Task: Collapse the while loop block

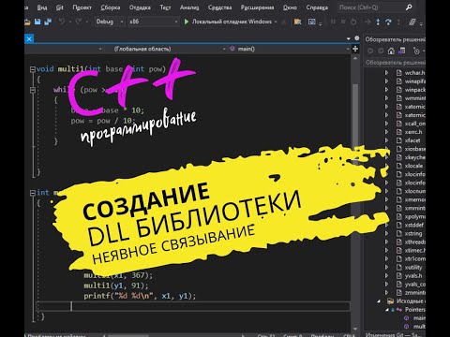Action: coord(33,90)
